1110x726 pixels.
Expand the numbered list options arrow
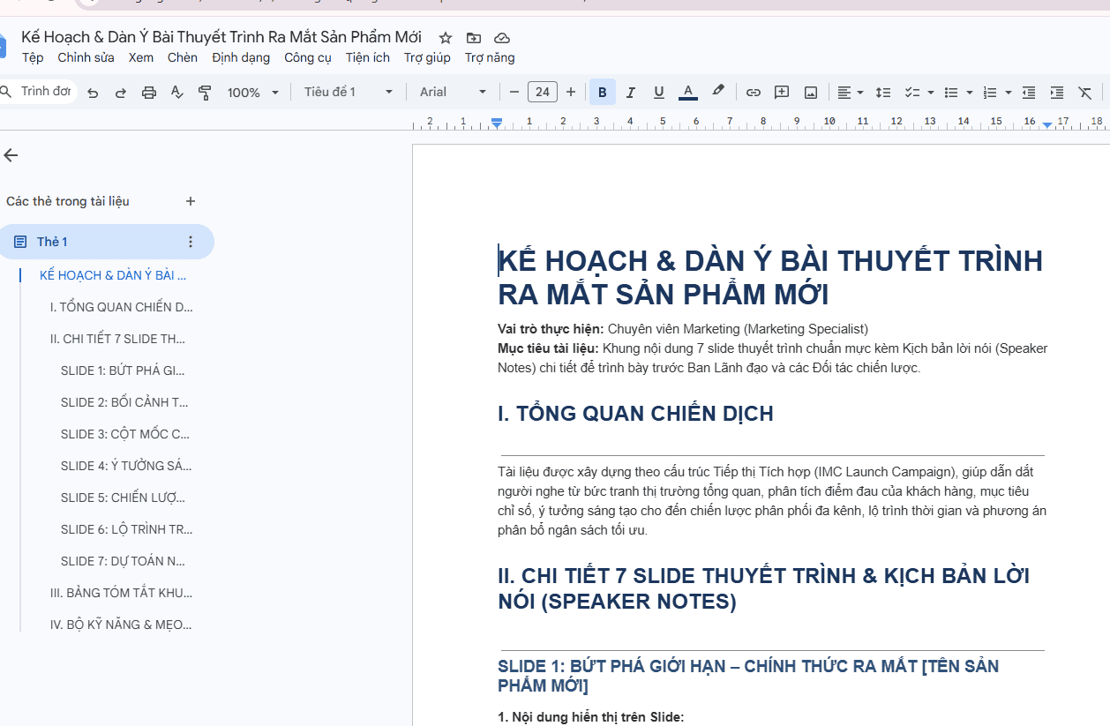1008,93
